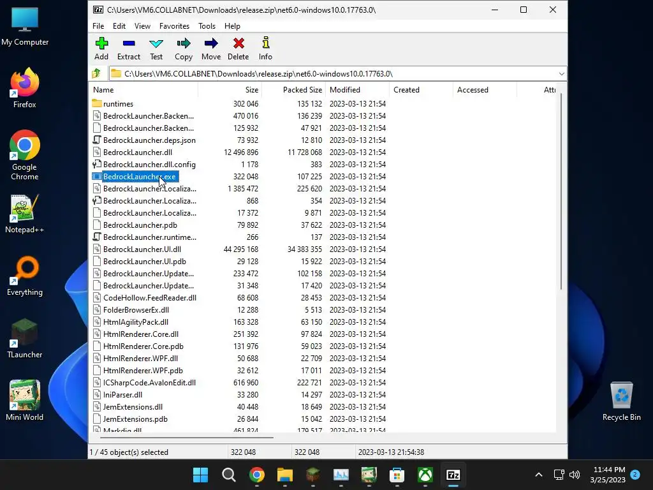Image resolution: width=653 pixels, height=490 pixels.
Task: Sort by the Created column header
Action: coord(422,89)
